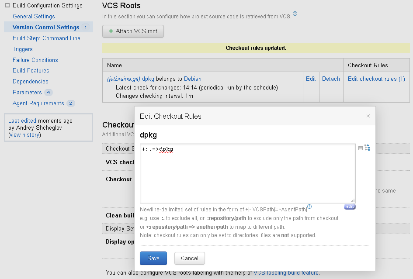
Task: Open General Settings in the sidebar
Action: tap(34, 16)
